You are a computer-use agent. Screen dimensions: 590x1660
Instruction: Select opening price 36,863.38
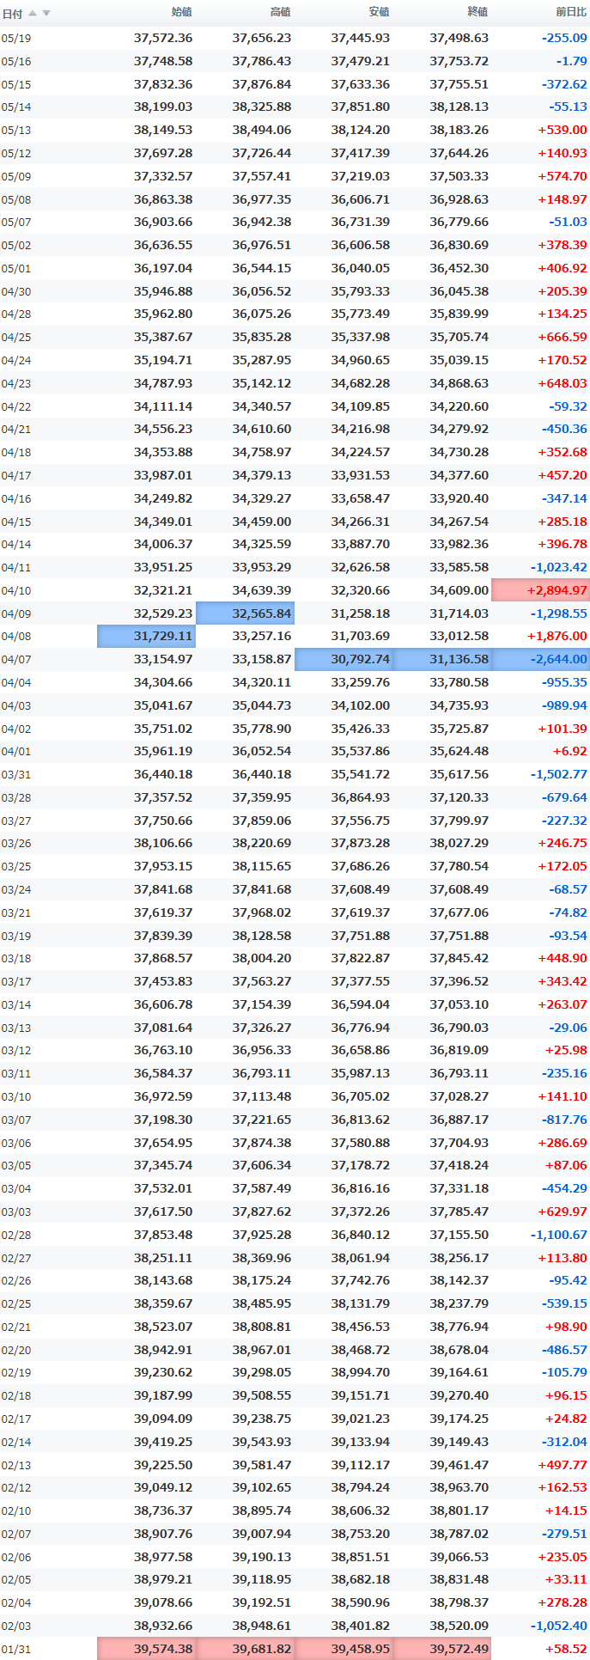coord(163,199)
